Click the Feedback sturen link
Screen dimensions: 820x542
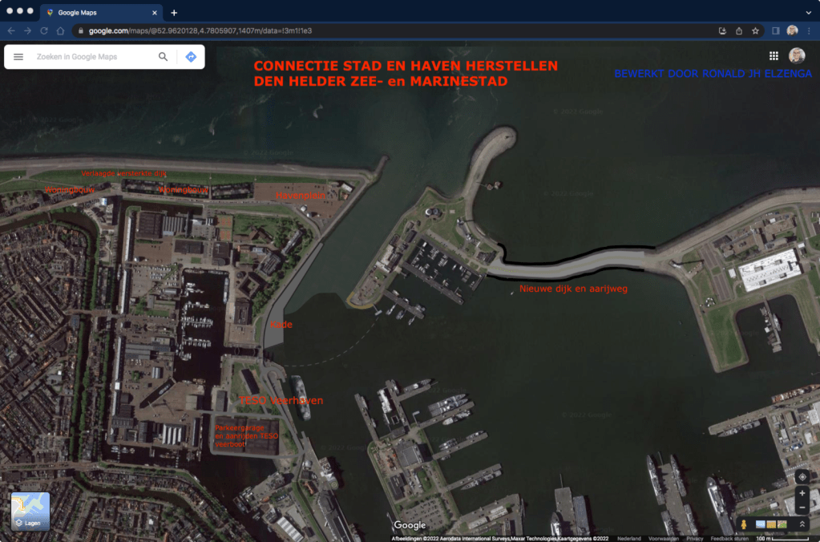729,539
